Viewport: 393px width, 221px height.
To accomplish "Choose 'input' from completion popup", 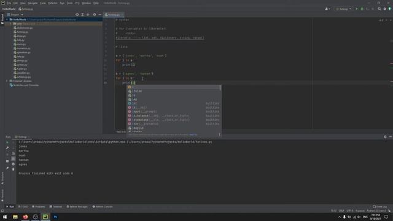I will pyautogui.click(x=173, y=112).
